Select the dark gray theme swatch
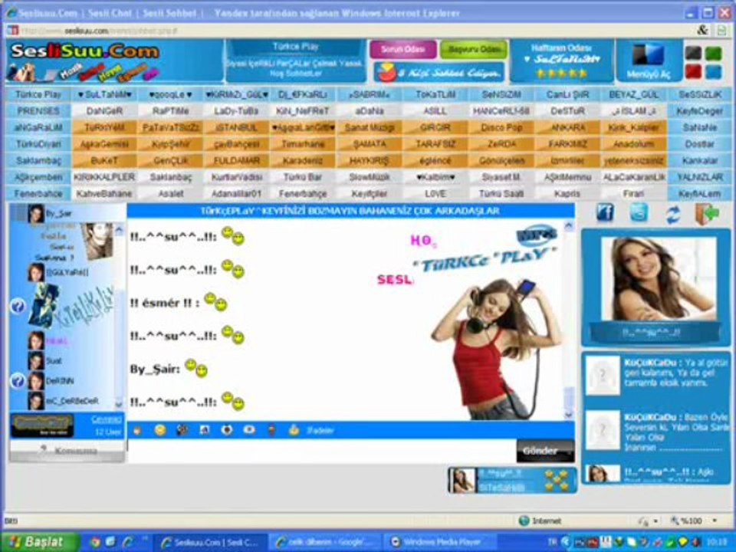This screenshot has height=552, width=736. pyautogui.click(x=693, y=53)
